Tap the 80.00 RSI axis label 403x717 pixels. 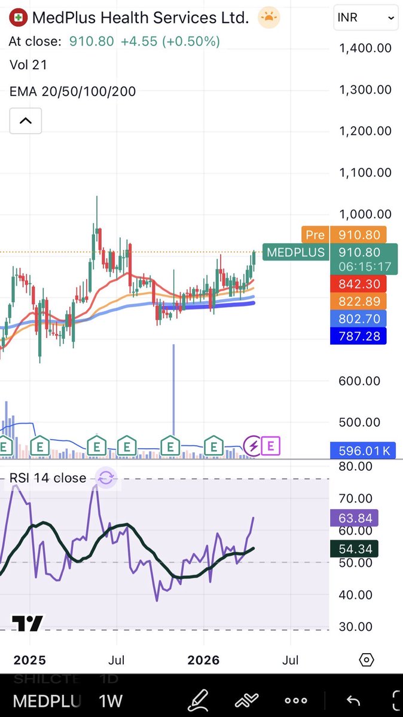355,466
